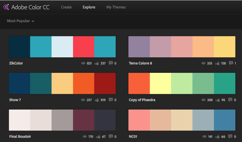This screenshot has height=142, width=242.
Task: Click the 141 views count of NC01
Action: [x=210, y=137]
